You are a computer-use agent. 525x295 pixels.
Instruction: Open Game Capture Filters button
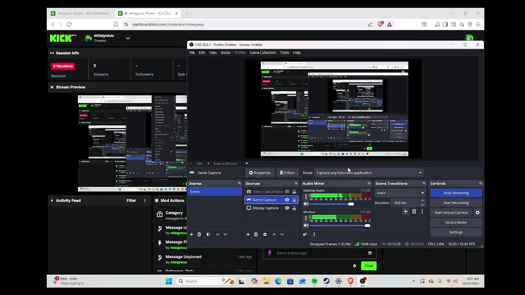click(287, 173)
